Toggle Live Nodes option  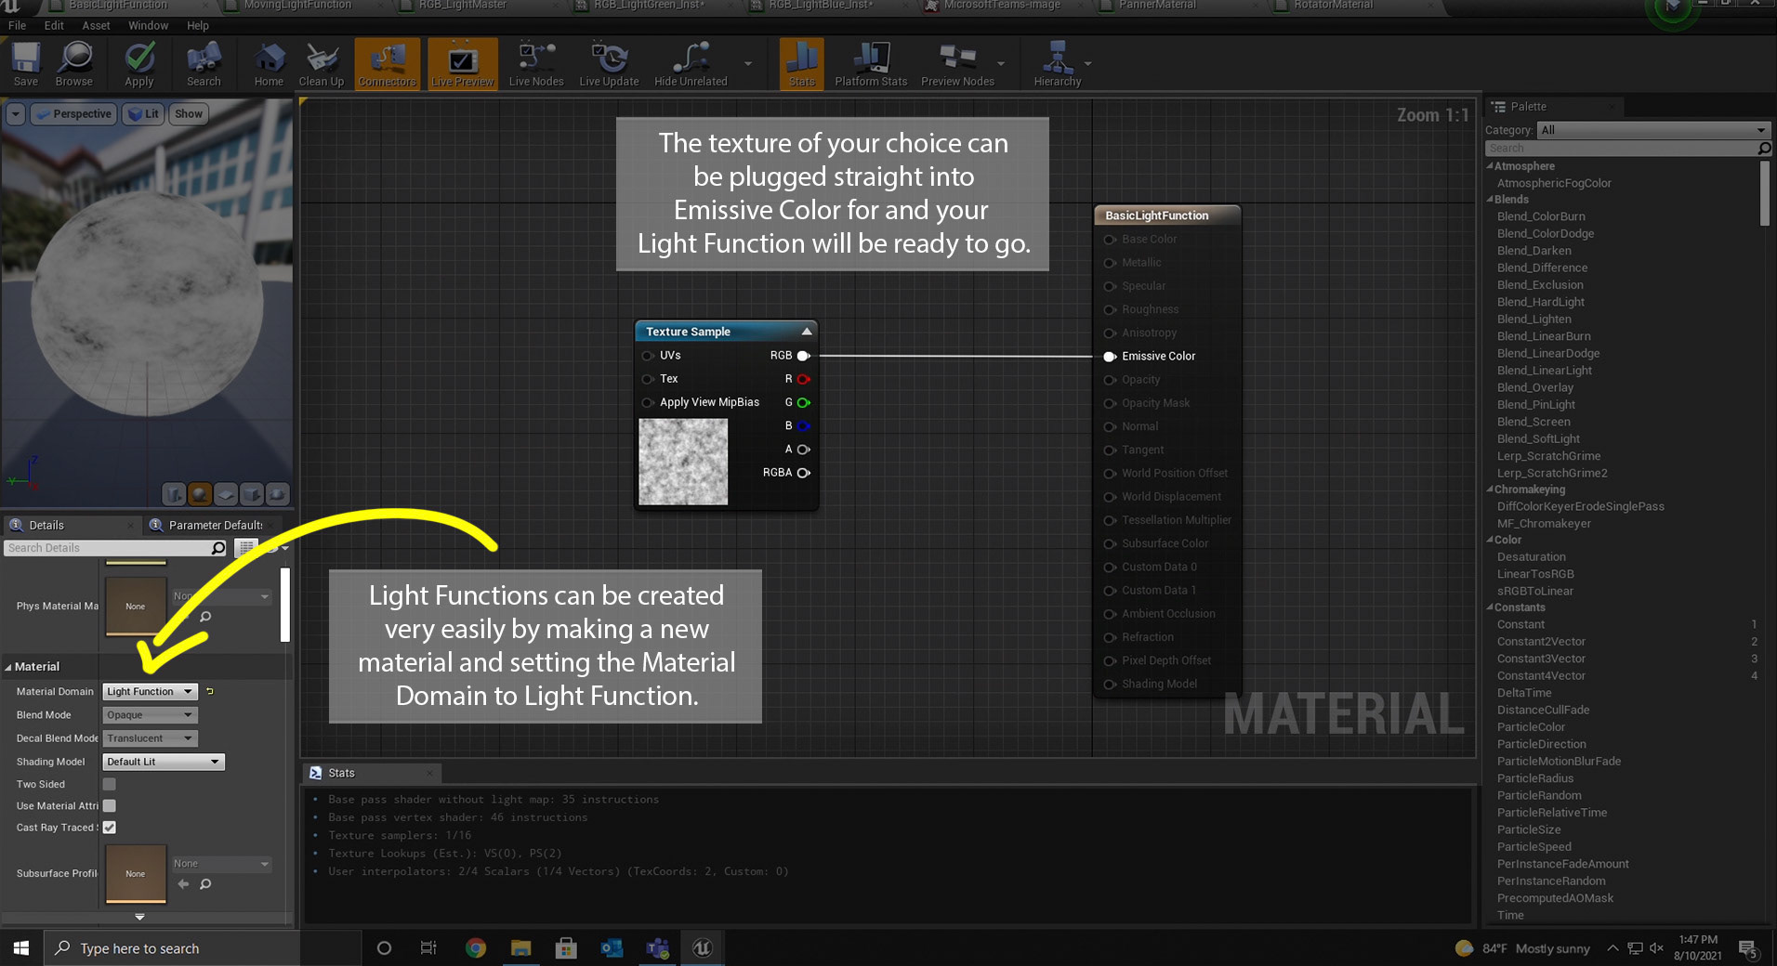coord(536,64)
